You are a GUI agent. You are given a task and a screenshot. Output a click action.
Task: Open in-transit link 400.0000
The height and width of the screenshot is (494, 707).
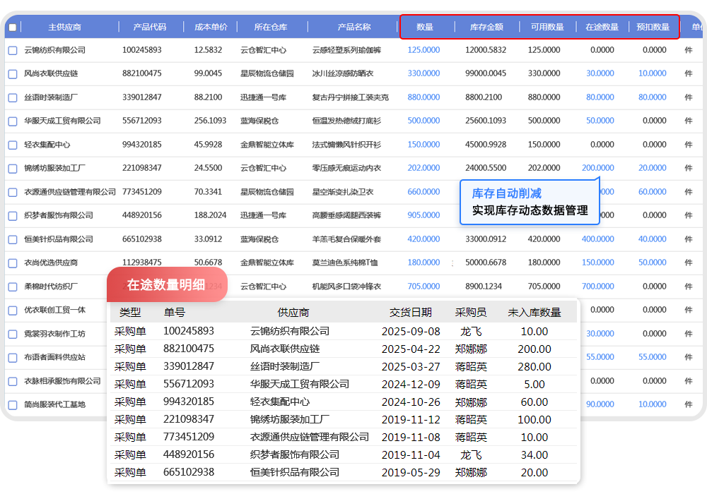(598, 239)
